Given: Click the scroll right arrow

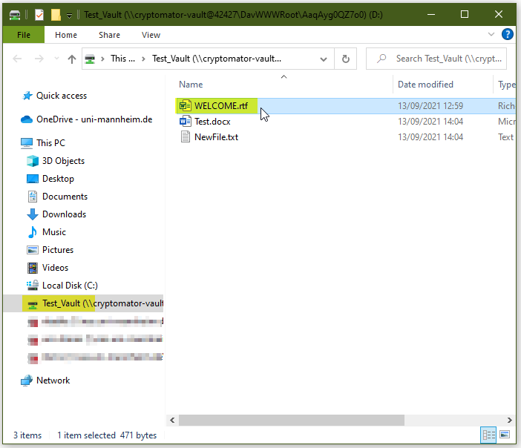Looking at the screenshot, I should [509, 420].
